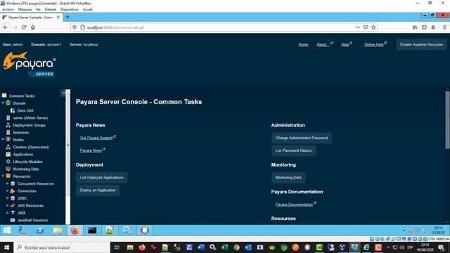
Task: Click Concurrent Resources icon
Action: pyautogui.click(x=13, y=183)
